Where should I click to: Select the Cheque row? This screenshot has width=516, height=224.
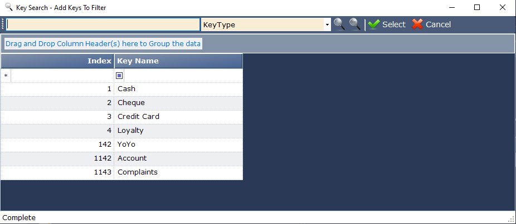click(x=122, y=103)
